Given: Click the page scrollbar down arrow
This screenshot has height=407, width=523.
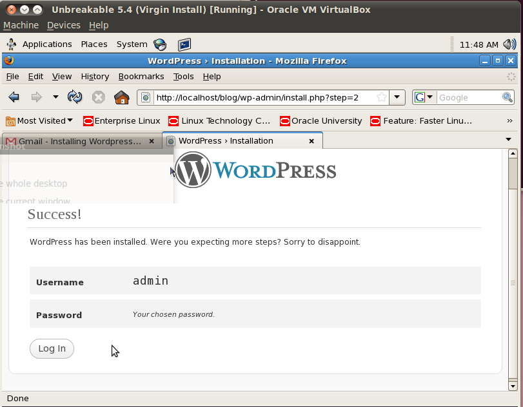Looking at the screenshot, I should click(513, 386).
